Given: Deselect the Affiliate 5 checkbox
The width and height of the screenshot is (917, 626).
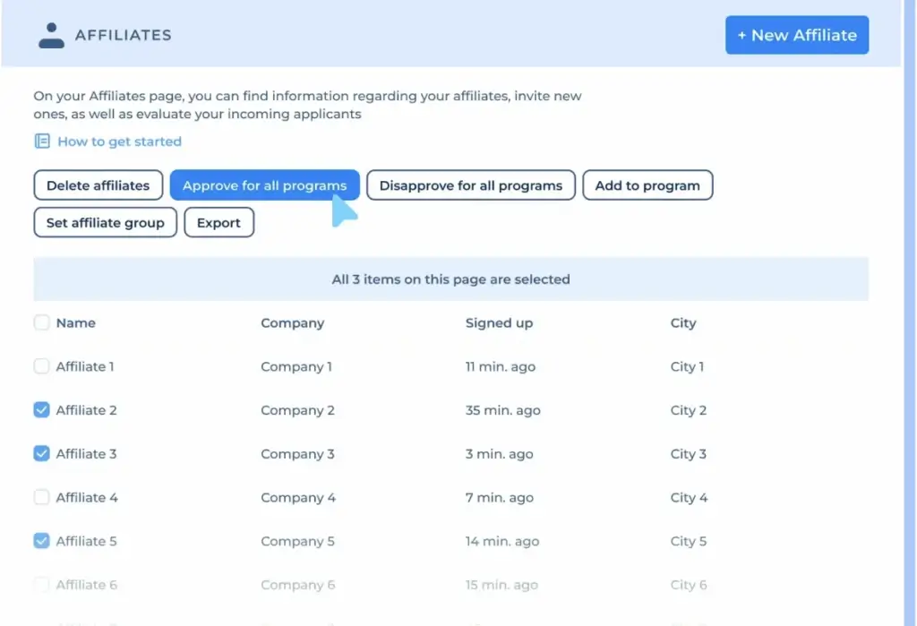Looking at the screenshot, I should tap(41, 541).
